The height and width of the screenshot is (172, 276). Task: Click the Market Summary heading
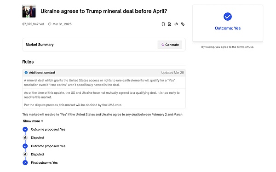[x=40, y=45]
